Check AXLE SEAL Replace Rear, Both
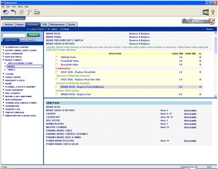This screenshot has width=218, height=169. 57,72
